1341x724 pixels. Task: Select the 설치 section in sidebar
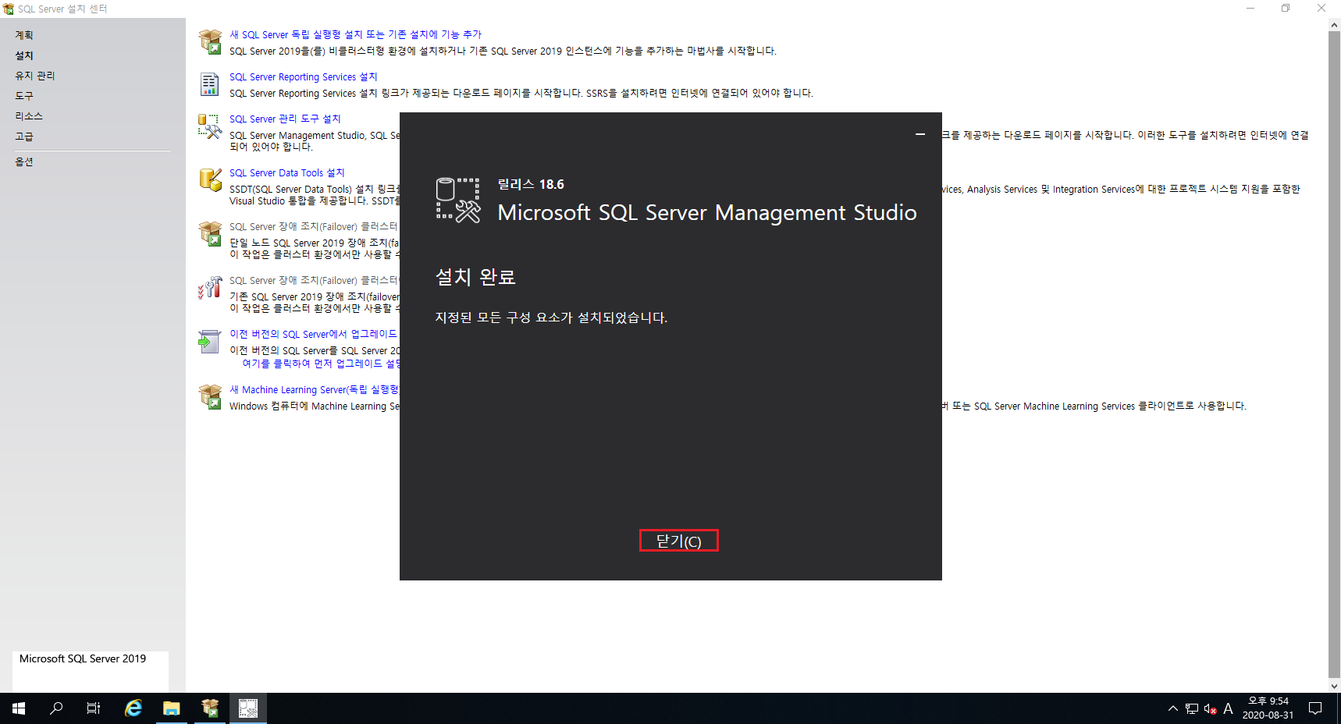click(24, 55)
